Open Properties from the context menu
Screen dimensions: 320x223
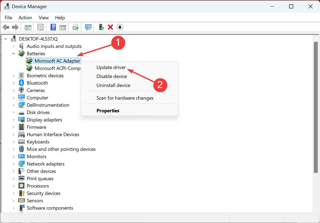[108, 111]
